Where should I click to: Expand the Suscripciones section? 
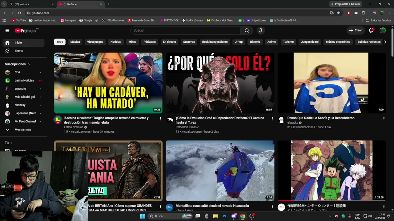click(x=17, y=64)
